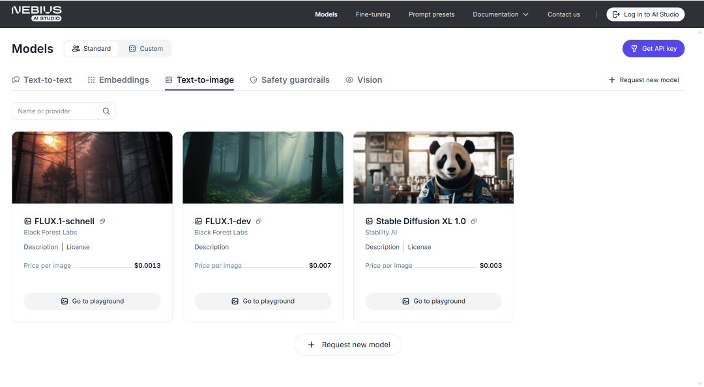Click Black Forest Labs under FLUX.1-schnell
This screenshot has height=387, width=704.
tap(50, 233)
